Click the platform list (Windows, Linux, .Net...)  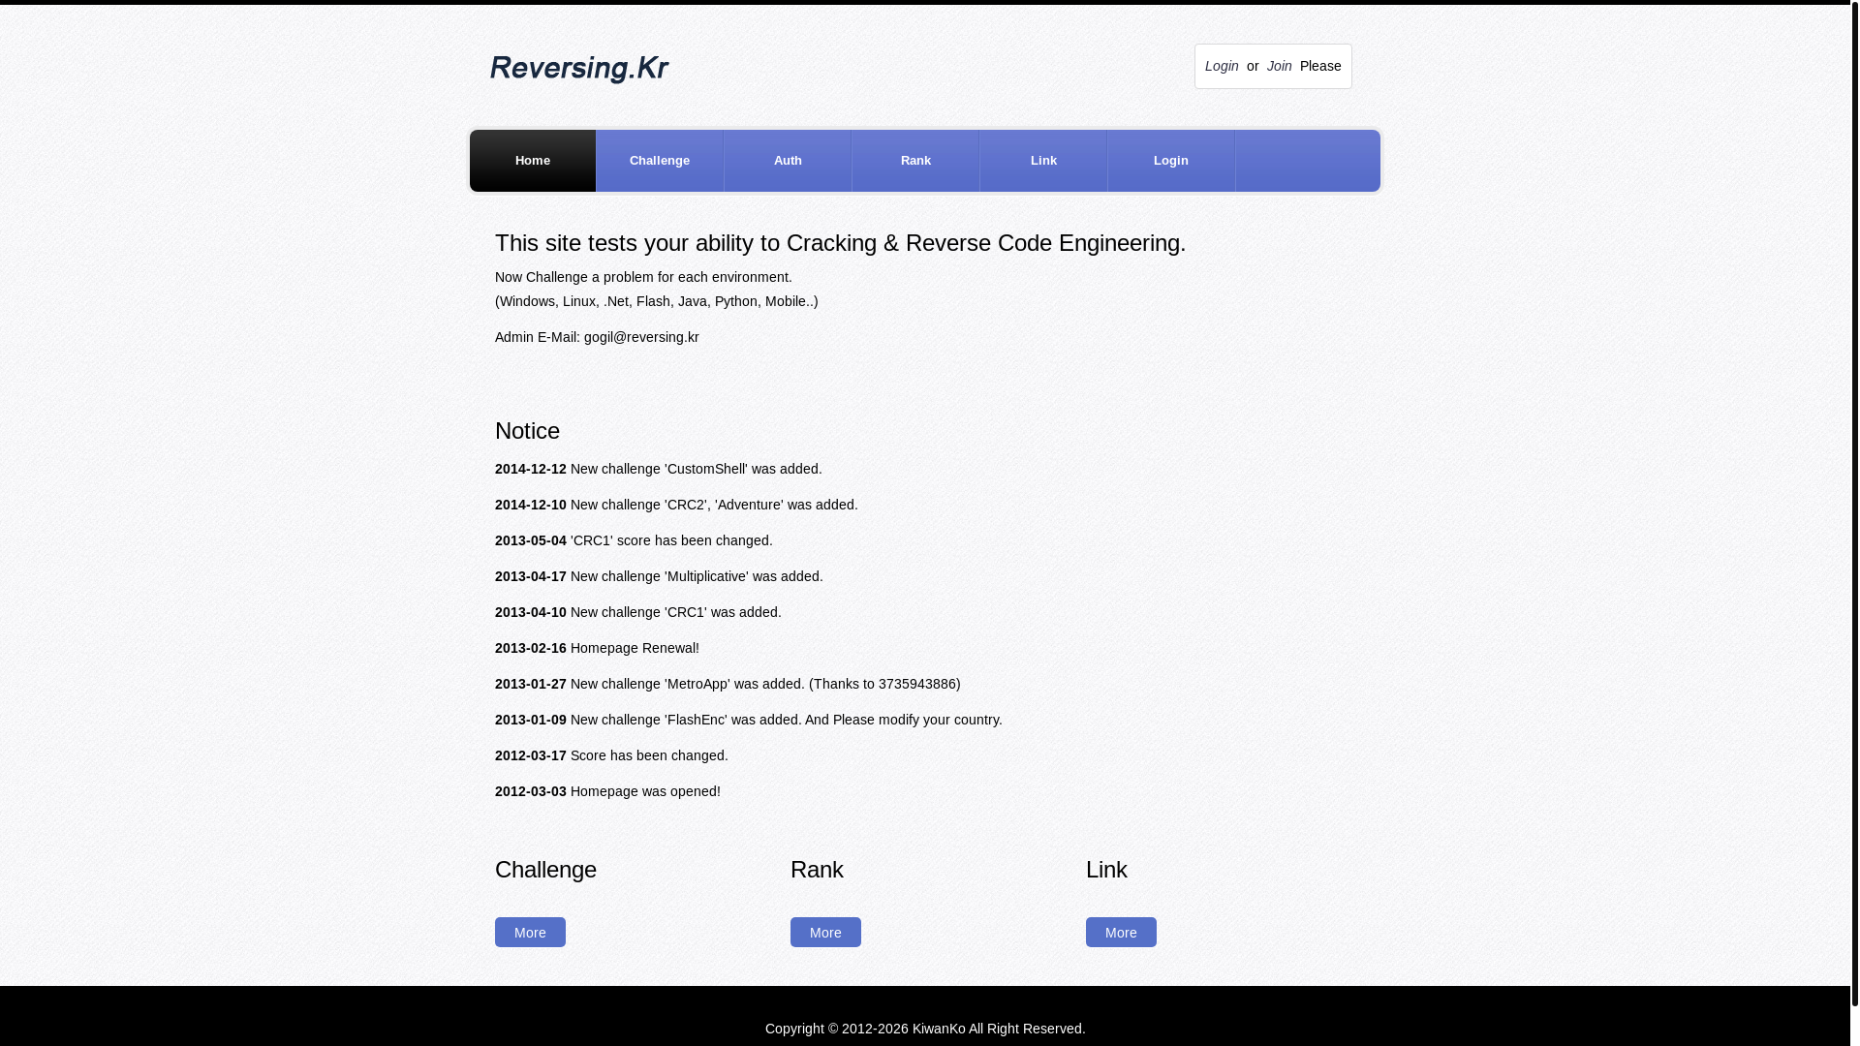[x=657, y=301]
